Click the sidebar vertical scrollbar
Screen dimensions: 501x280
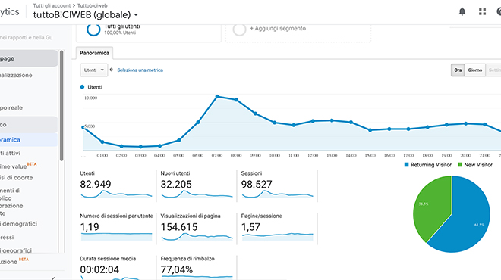pyautogui.click(x=61, y=105)
